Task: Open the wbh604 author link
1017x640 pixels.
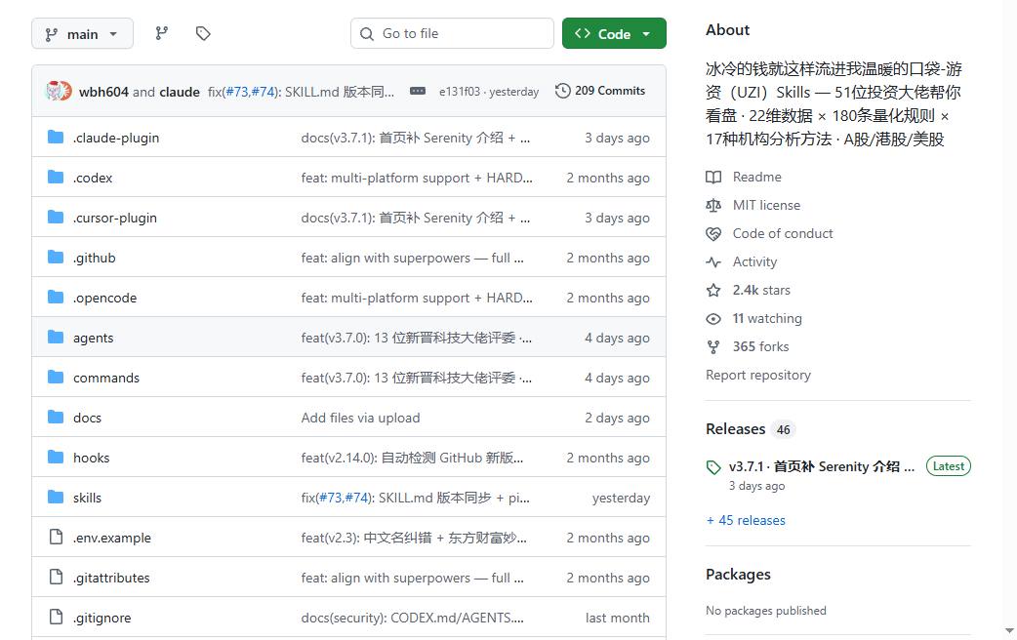Action: 103,92
